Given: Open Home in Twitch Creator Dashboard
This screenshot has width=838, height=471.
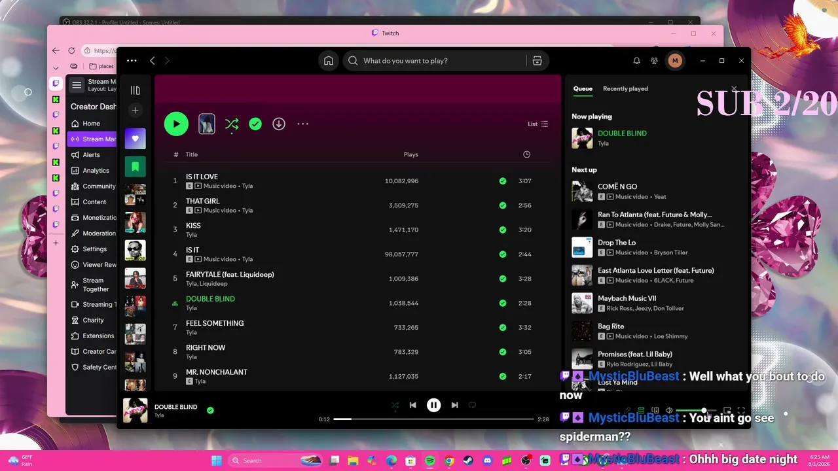Looking at the screenshot, I should coord(91,124).
